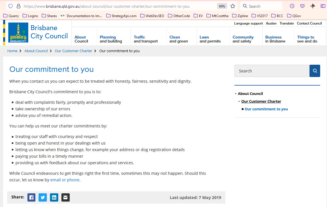This screenshot has width=327, height=207.
Task: Open the Auslan link
Action: (271, 23)
